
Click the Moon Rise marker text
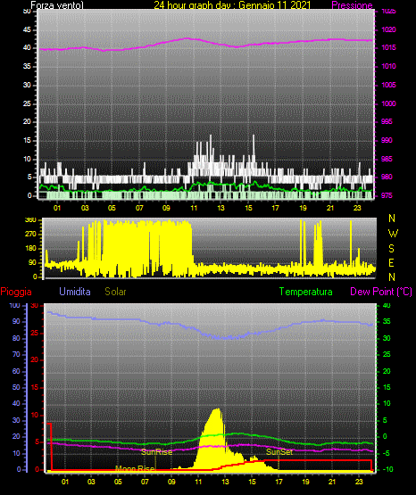point(135,468)
